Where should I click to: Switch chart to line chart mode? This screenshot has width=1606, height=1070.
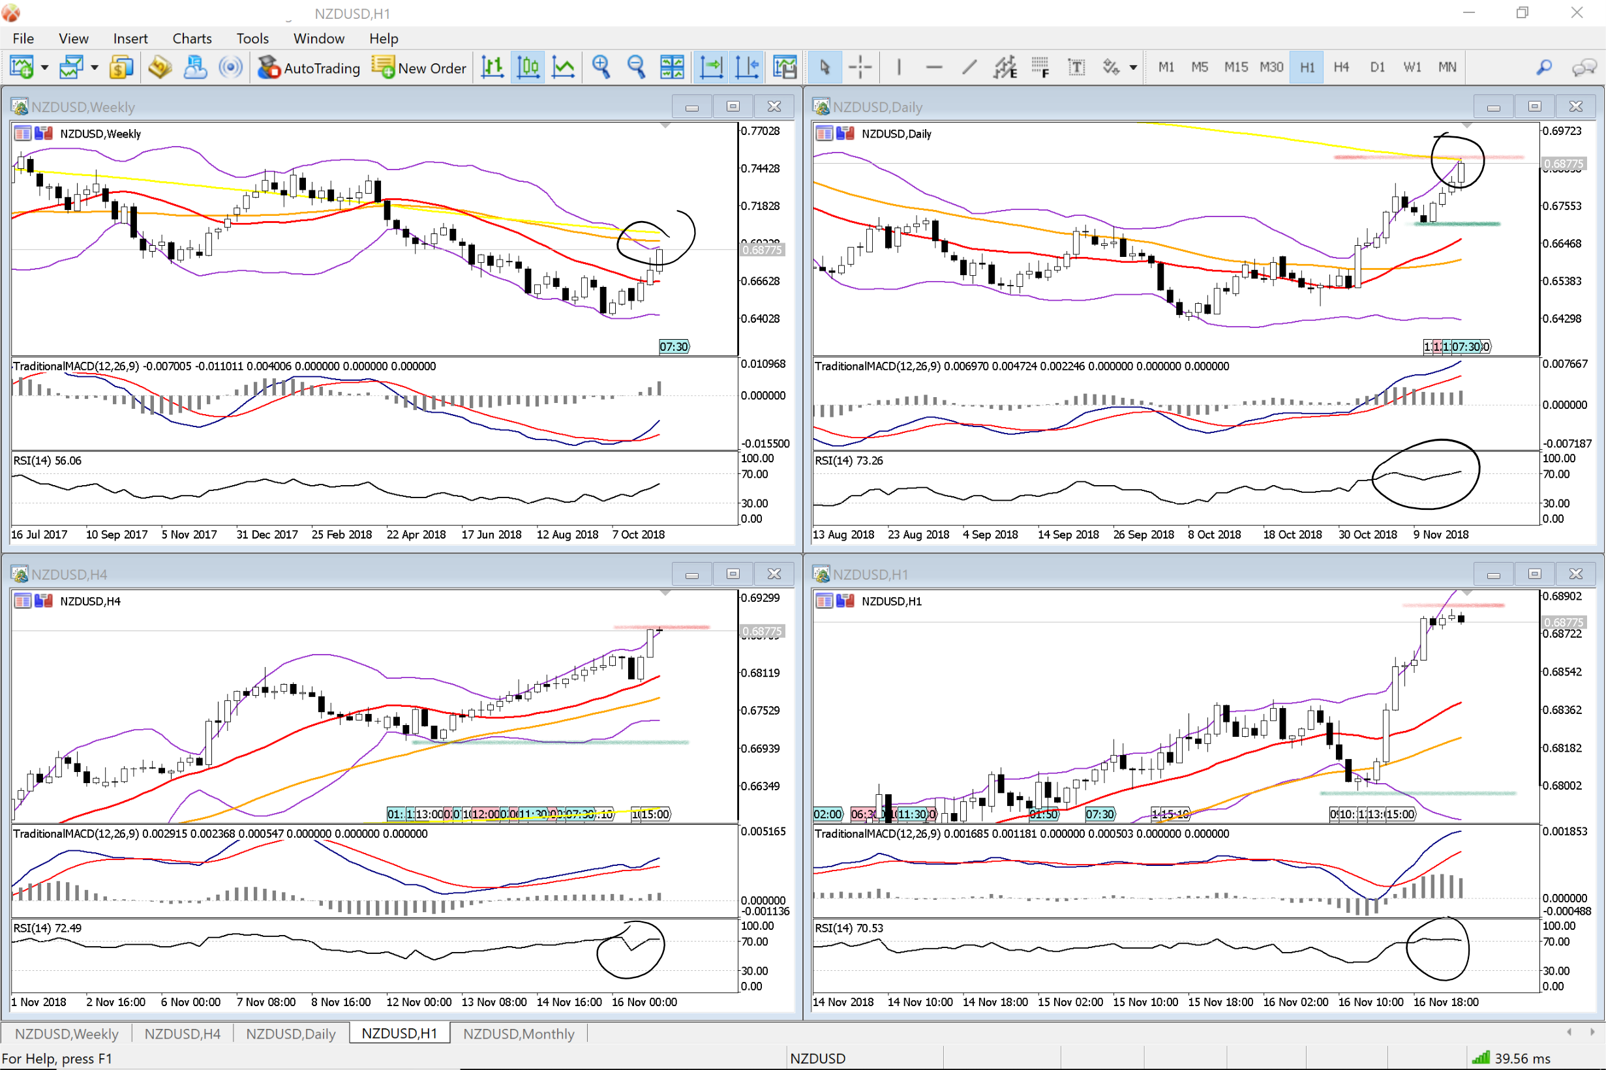563,67
